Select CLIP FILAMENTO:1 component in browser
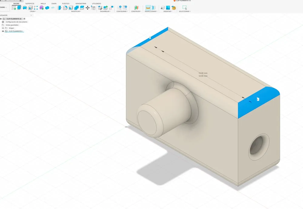Screen dimensions: 303x209 coord(16,31)
